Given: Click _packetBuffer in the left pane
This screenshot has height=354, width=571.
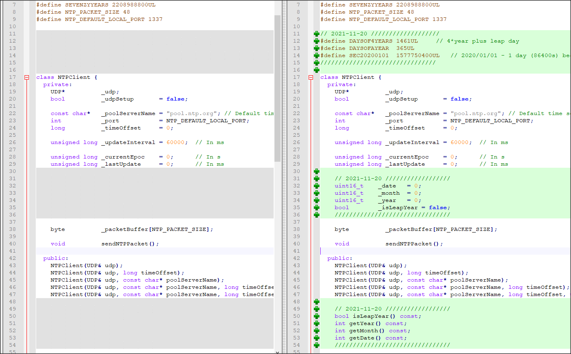Looking at the screenshot, I should (125, 229).
